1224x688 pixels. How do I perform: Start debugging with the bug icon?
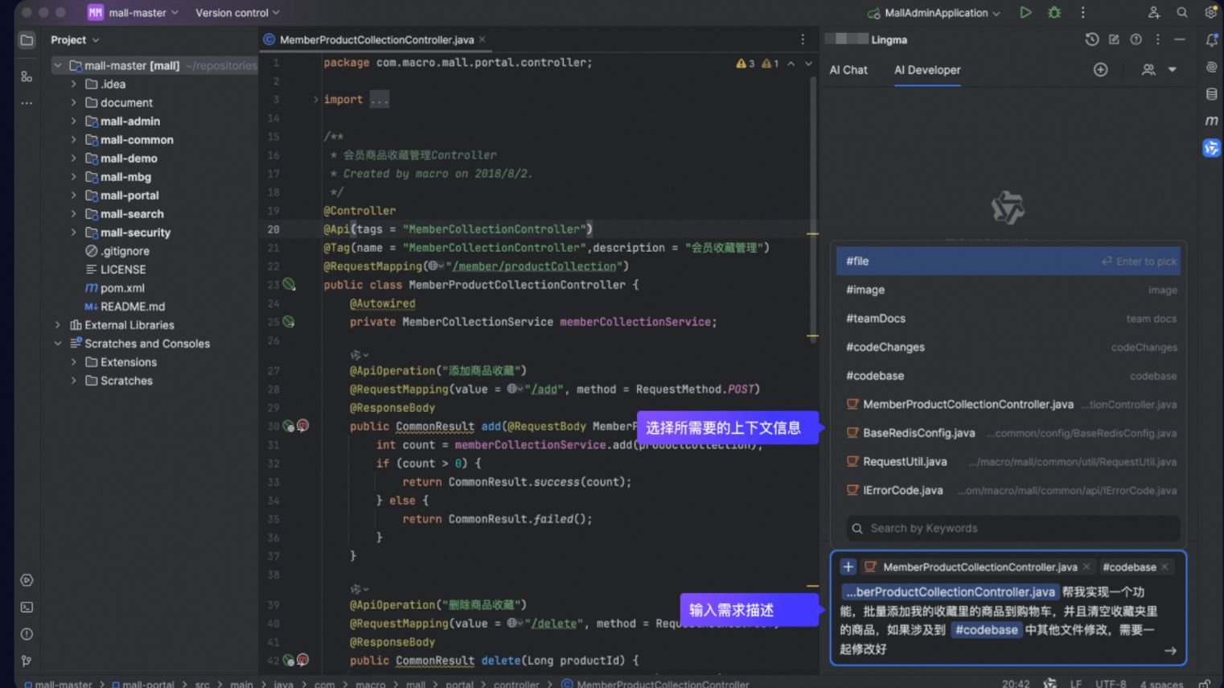pyautogui.click(x=1054, y=13)
